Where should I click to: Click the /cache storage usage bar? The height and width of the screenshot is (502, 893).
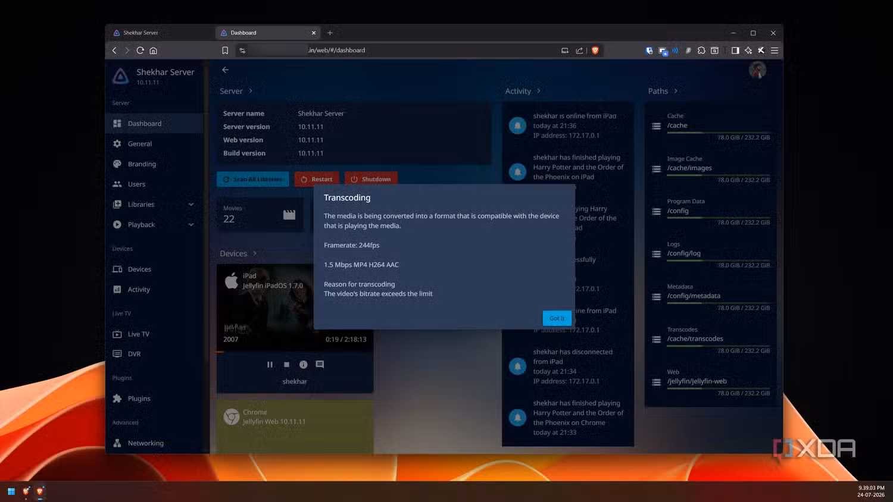point(719,132)
